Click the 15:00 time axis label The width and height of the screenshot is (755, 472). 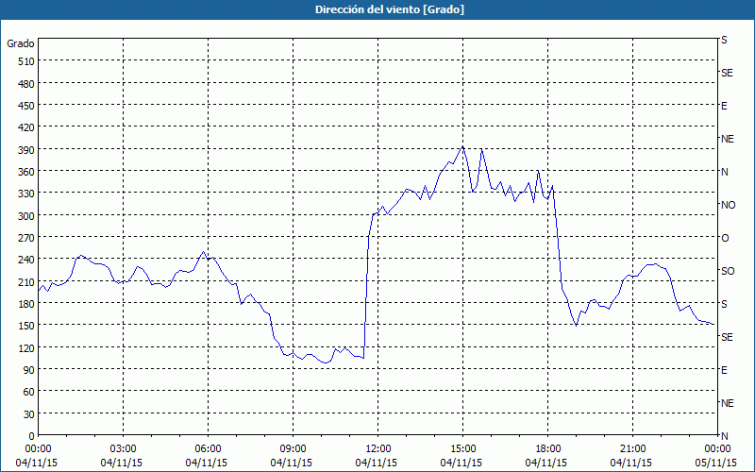(462, 449)
